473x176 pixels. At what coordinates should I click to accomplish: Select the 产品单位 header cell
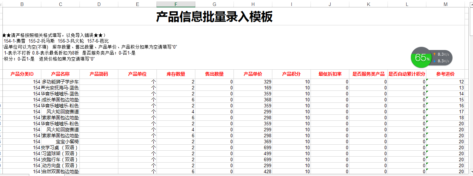point(137,74)
